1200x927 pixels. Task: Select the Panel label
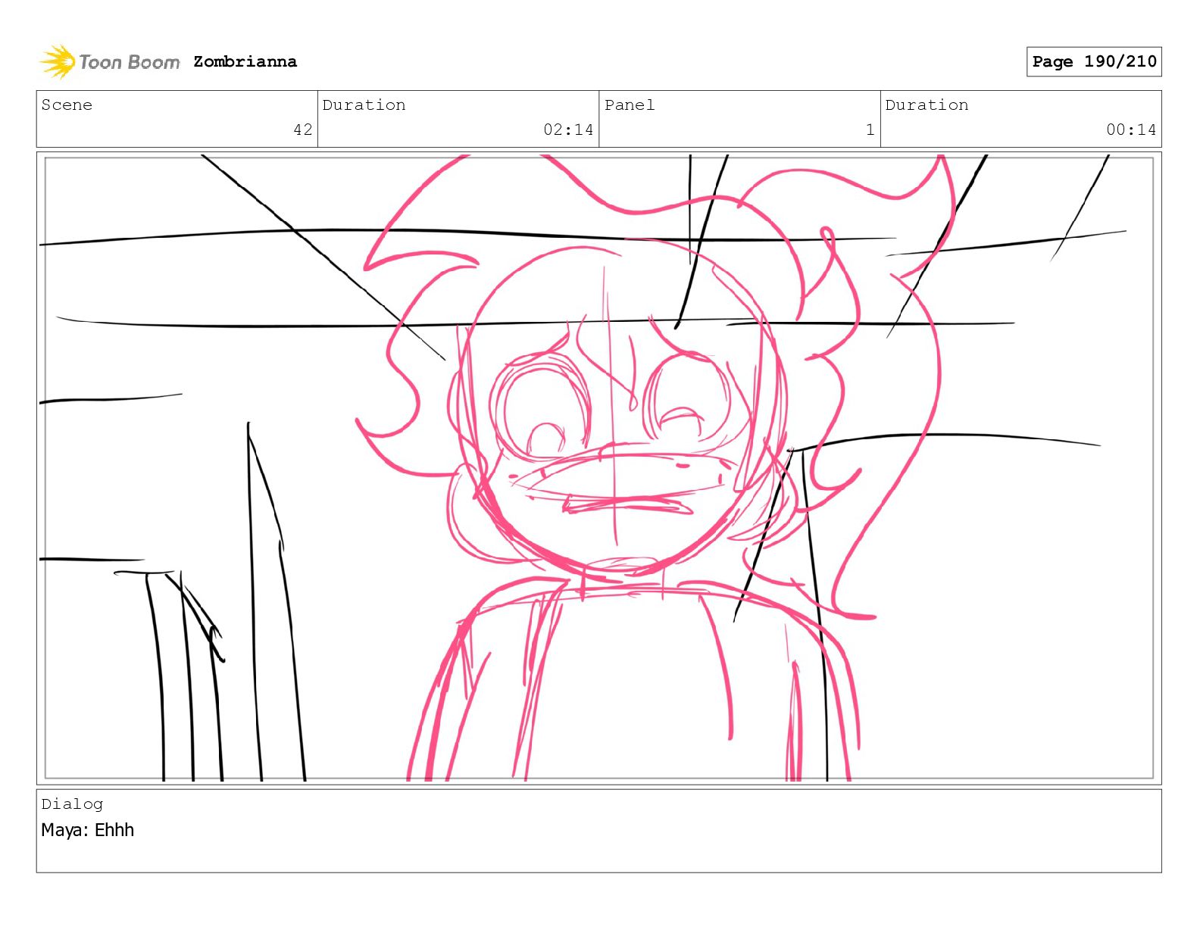click(630, 105)
